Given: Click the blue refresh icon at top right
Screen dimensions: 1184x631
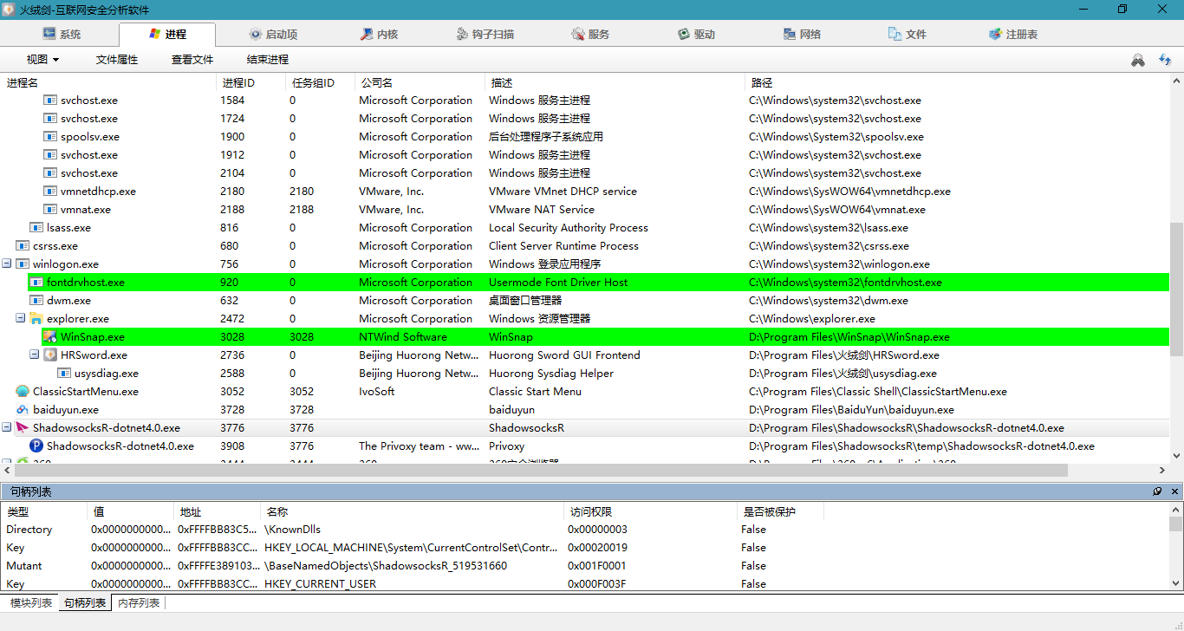Looking at the screenshot, I should pyautogui.click(x=1165, y=60).
